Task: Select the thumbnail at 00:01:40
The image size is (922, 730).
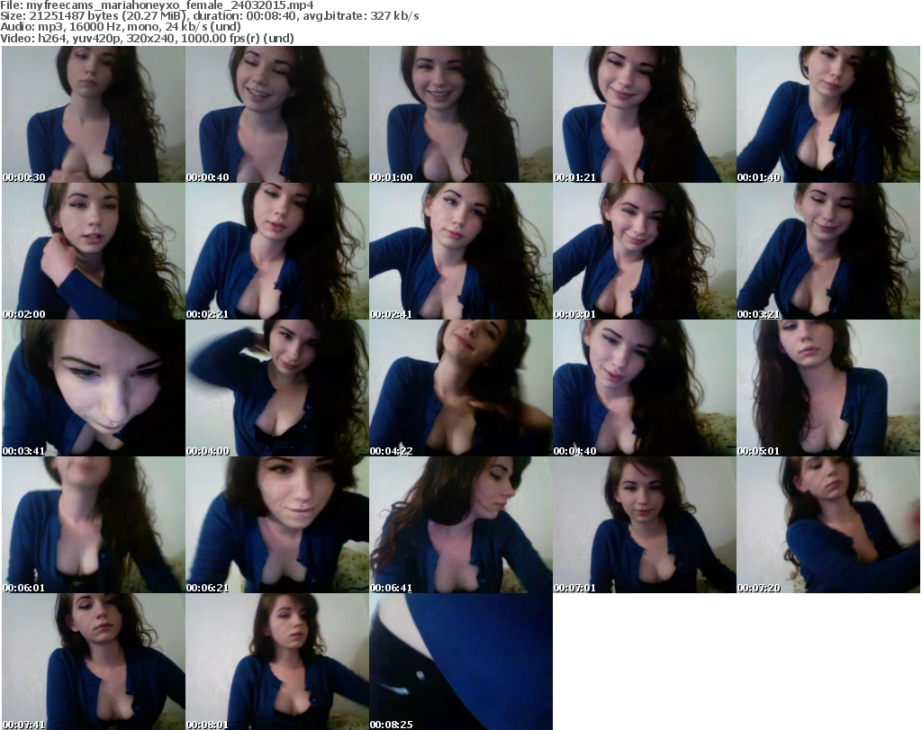Action: (827, 114)
